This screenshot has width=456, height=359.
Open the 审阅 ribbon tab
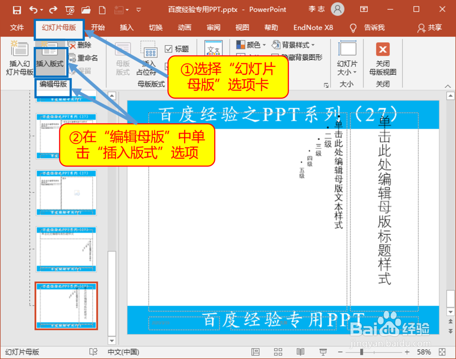click(213, 28)
